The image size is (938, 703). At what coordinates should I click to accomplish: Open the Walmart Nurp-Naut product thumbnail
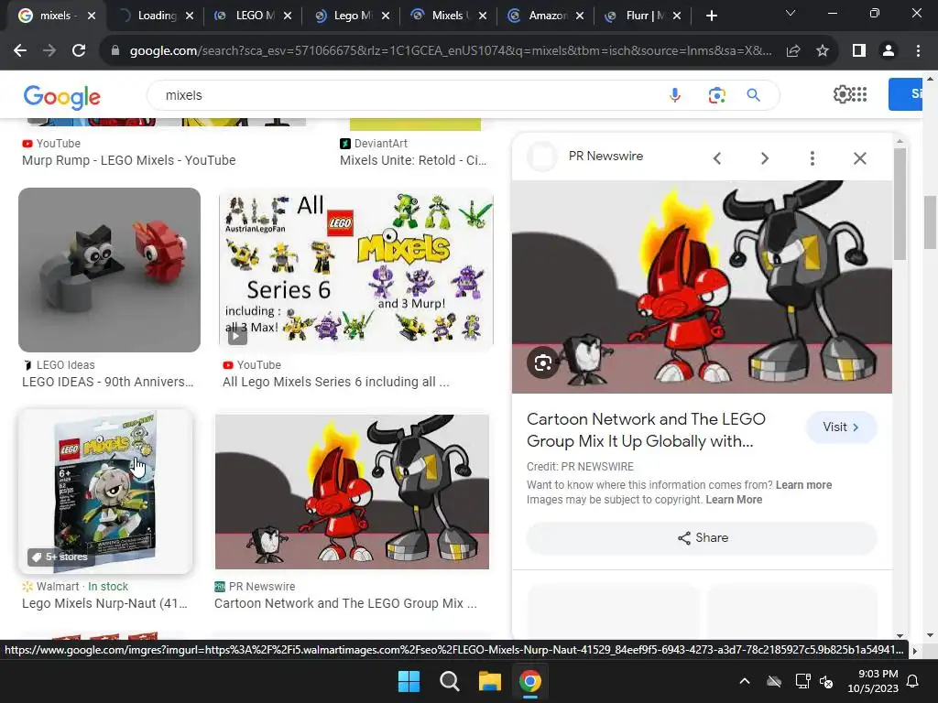[105, 492]
